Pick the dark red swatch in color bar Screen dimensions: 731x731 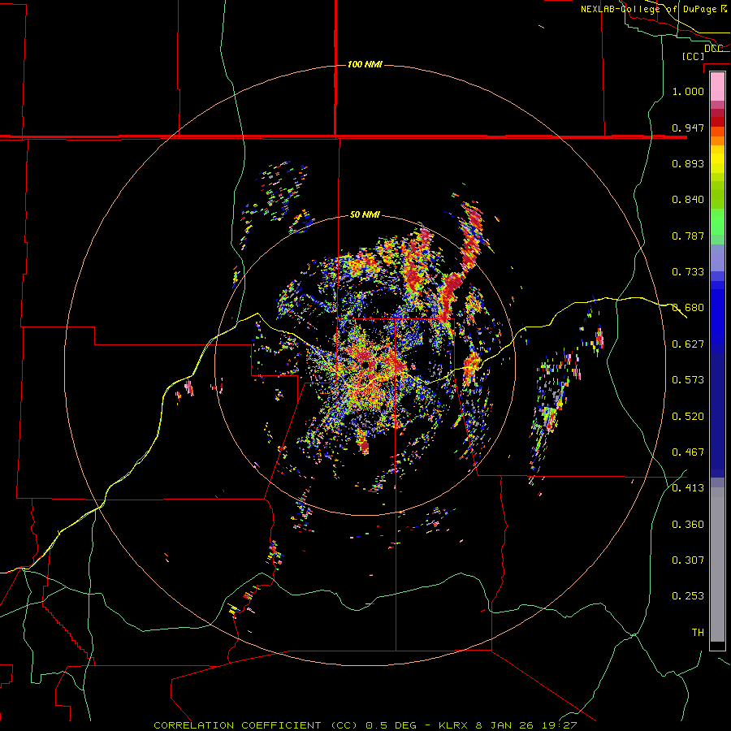click(x=717, y=122)
